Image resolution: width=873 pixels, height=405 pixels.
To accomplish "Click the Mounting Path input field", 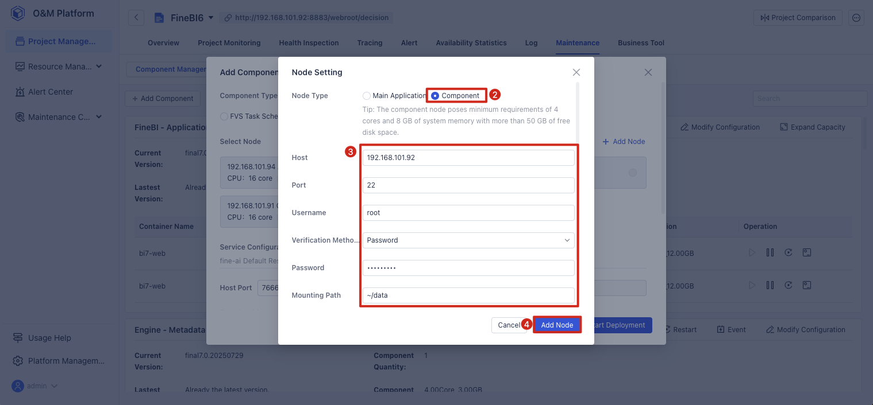I will (468, 295).
